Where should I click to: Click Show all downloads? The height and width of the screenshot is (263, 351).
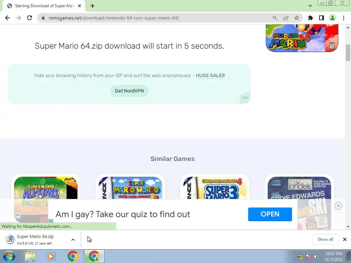pos(325,239)
